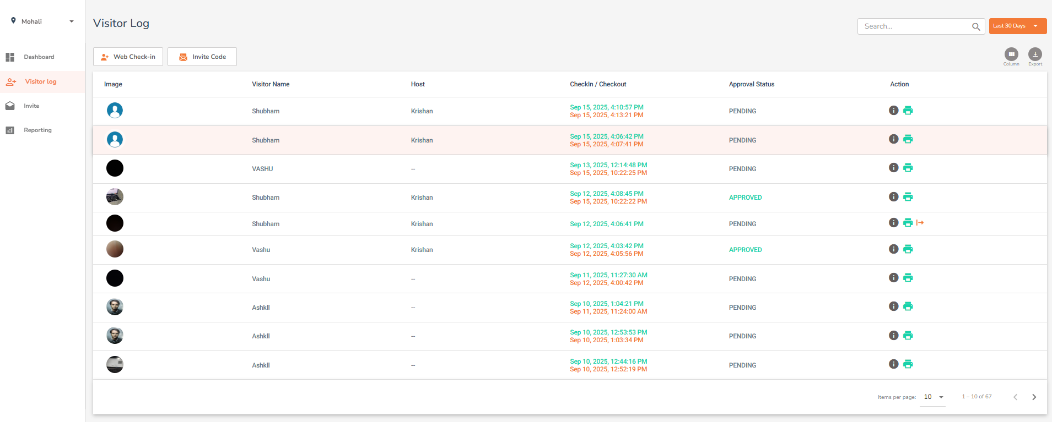Open info for Shubham 4:10:57 PM visit

coord(894,110)
